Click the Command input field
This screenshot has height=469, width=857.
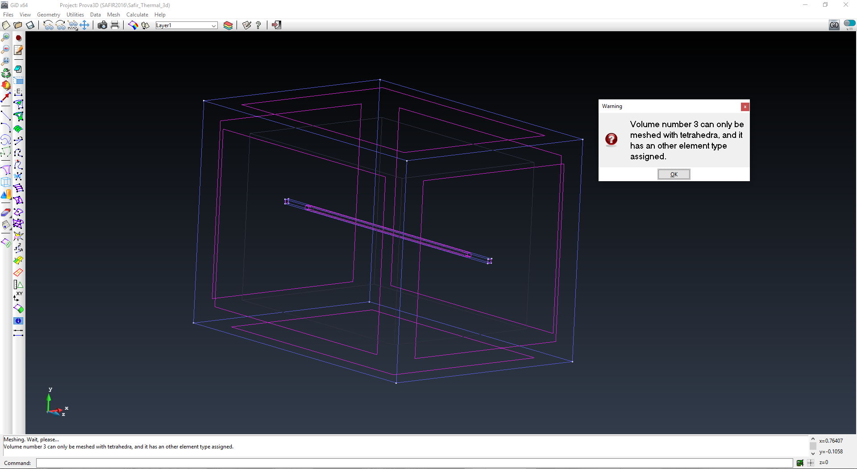[x=414, y=463]
